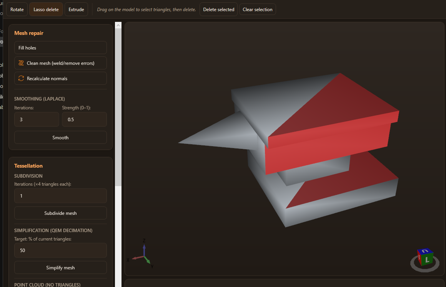Click Recalculate normals button

point(61,78)
